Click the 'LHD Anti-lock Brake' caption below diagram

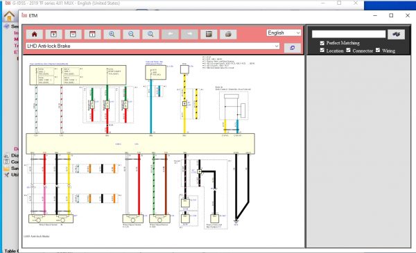37,236
